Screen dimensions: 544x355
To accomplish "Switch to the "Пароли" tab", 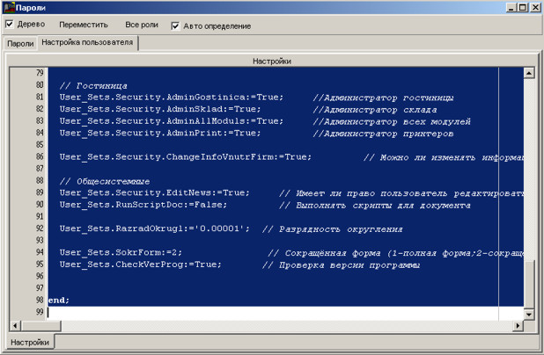I will click(19, 43).
